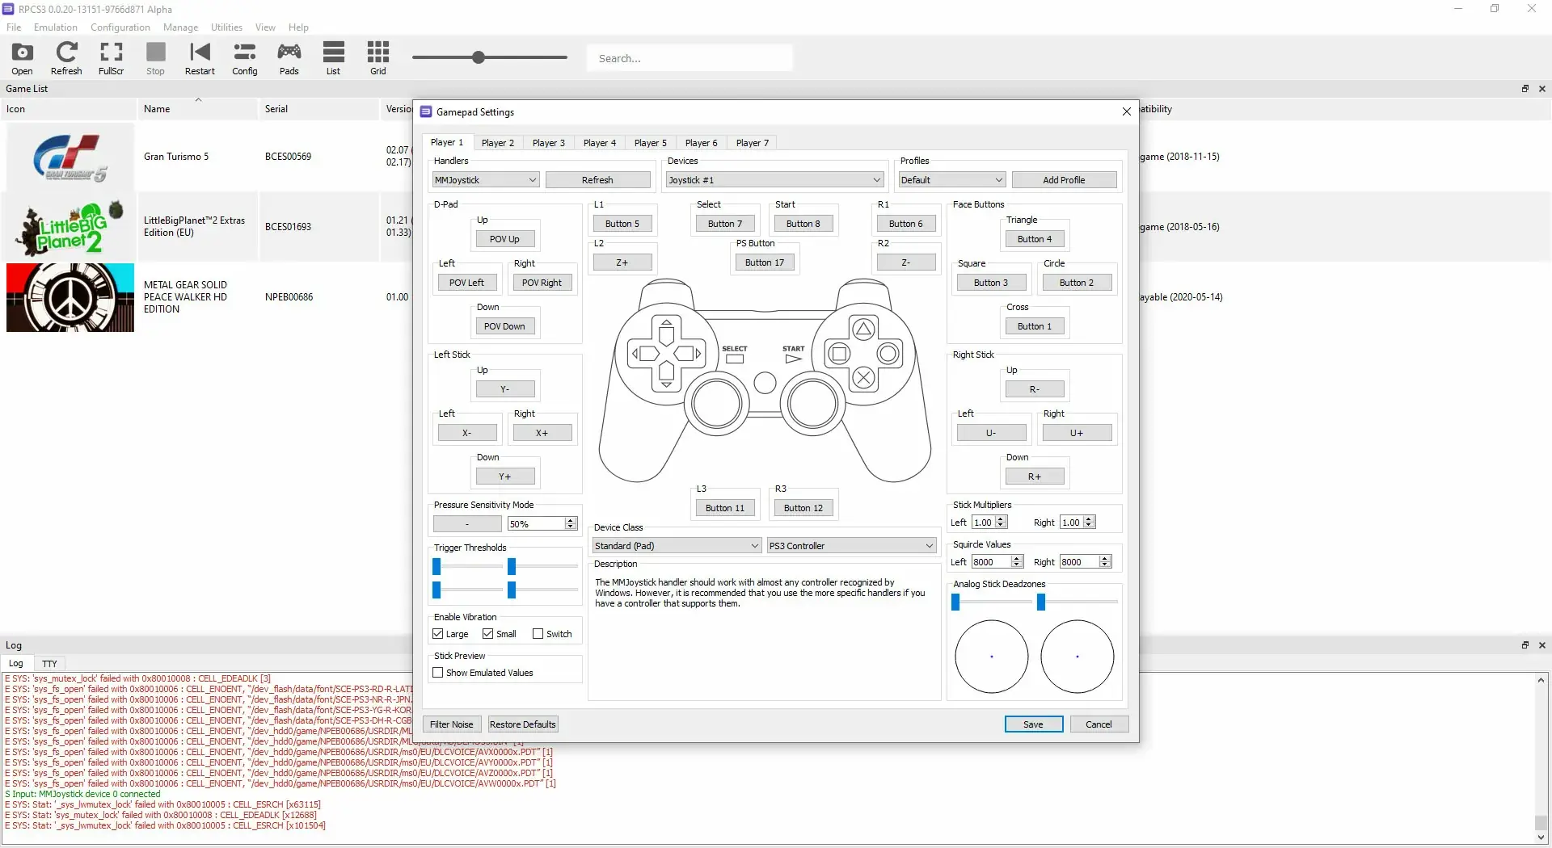The height and width of the screenshot is (848, 1552).
Task: Check Show Emulated Values
Action: (x=437, y=673)
